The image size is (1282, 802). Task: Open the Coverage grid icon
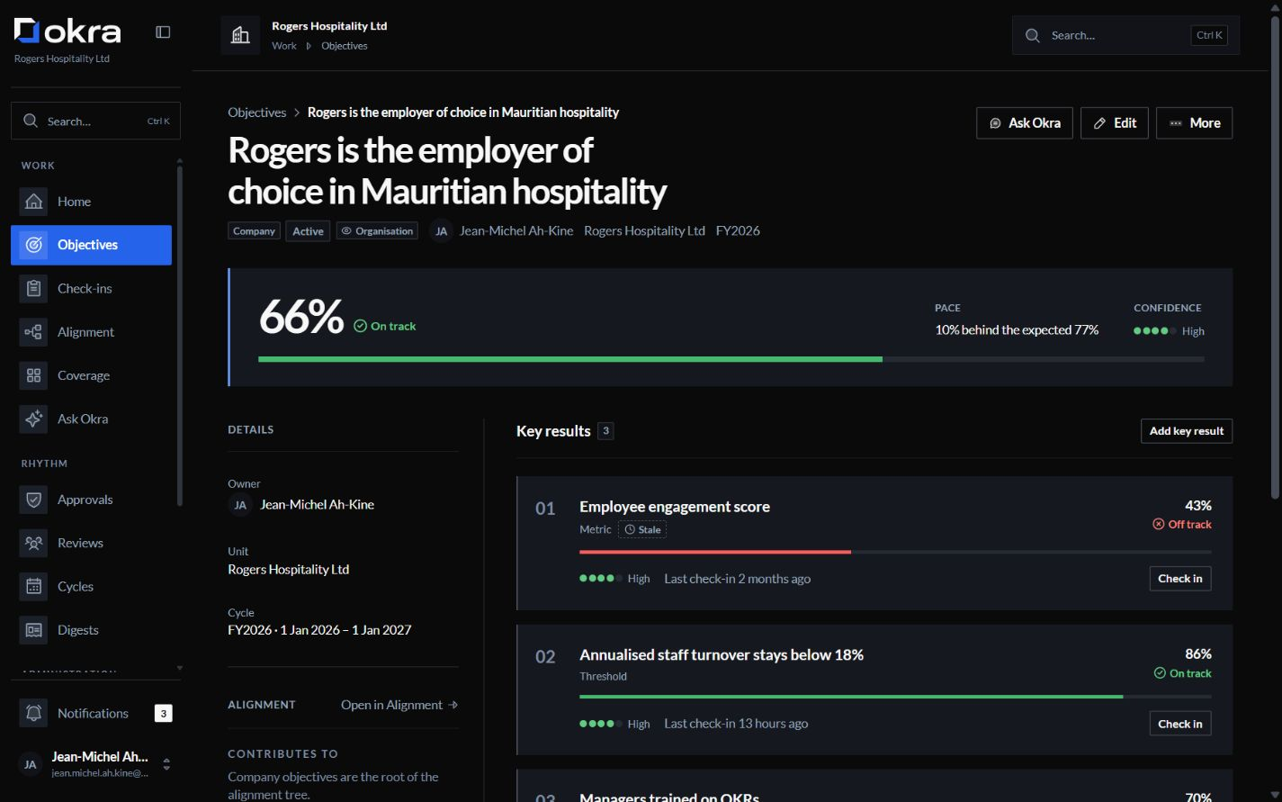point(33,375)
